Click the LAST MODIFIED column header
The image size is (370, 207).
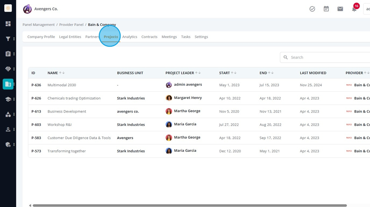[x=313, y=73]
